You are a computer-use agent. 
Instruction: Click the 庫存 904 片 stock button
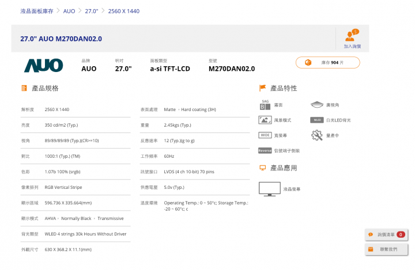pos(327,63)
